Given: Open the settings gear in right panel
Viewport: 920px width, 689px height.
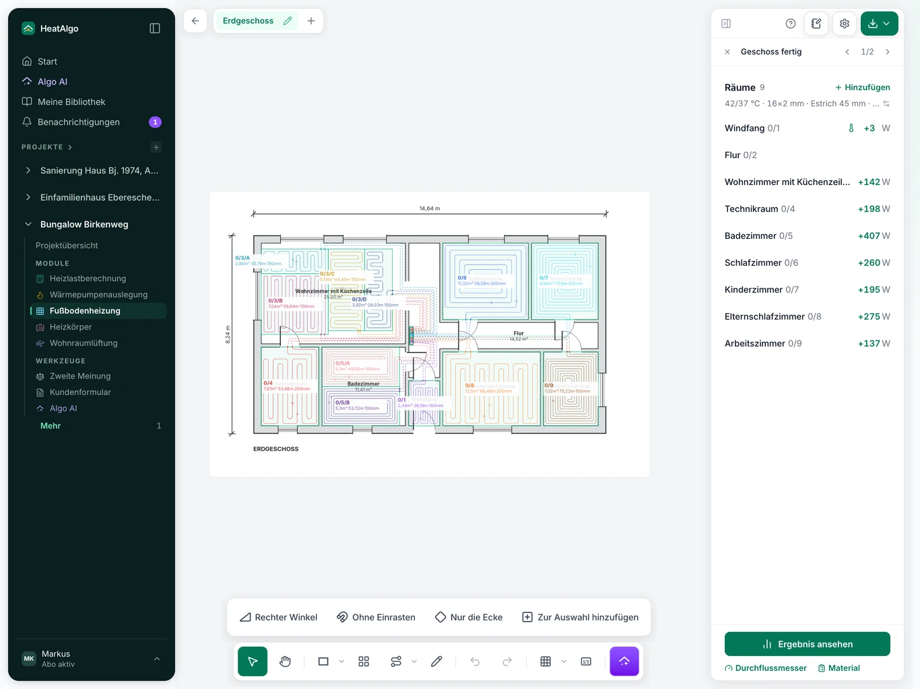Looking at the screenshot, I should (x=845, y=24).
